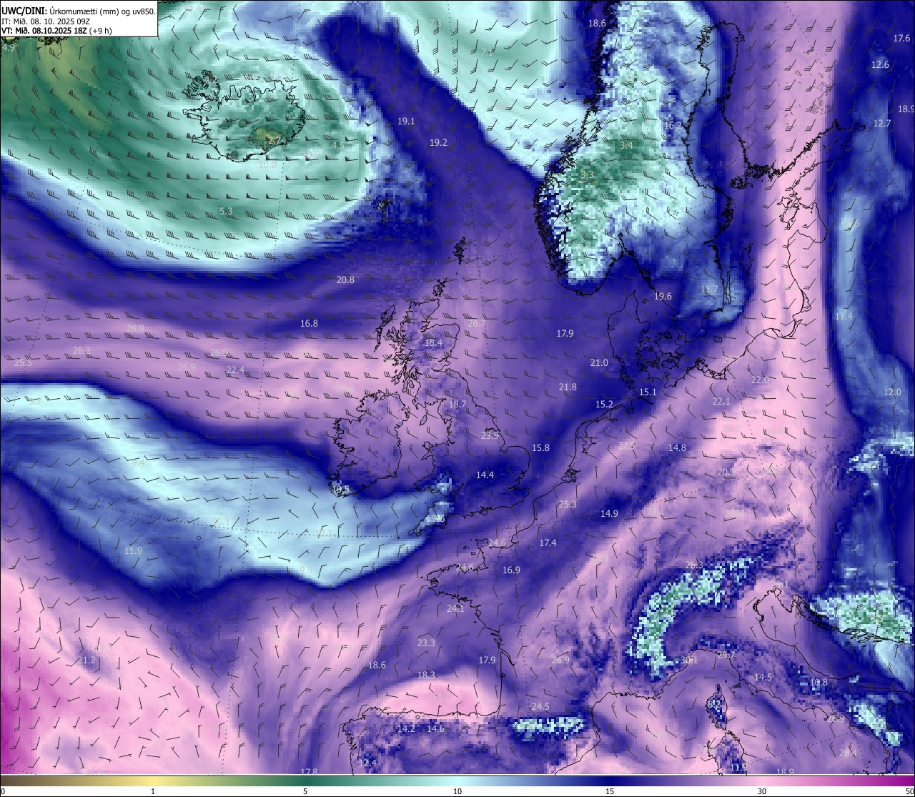The image size is (915, 797).
Task: Select the 22.1 value label
Action: tap(721, 402)
